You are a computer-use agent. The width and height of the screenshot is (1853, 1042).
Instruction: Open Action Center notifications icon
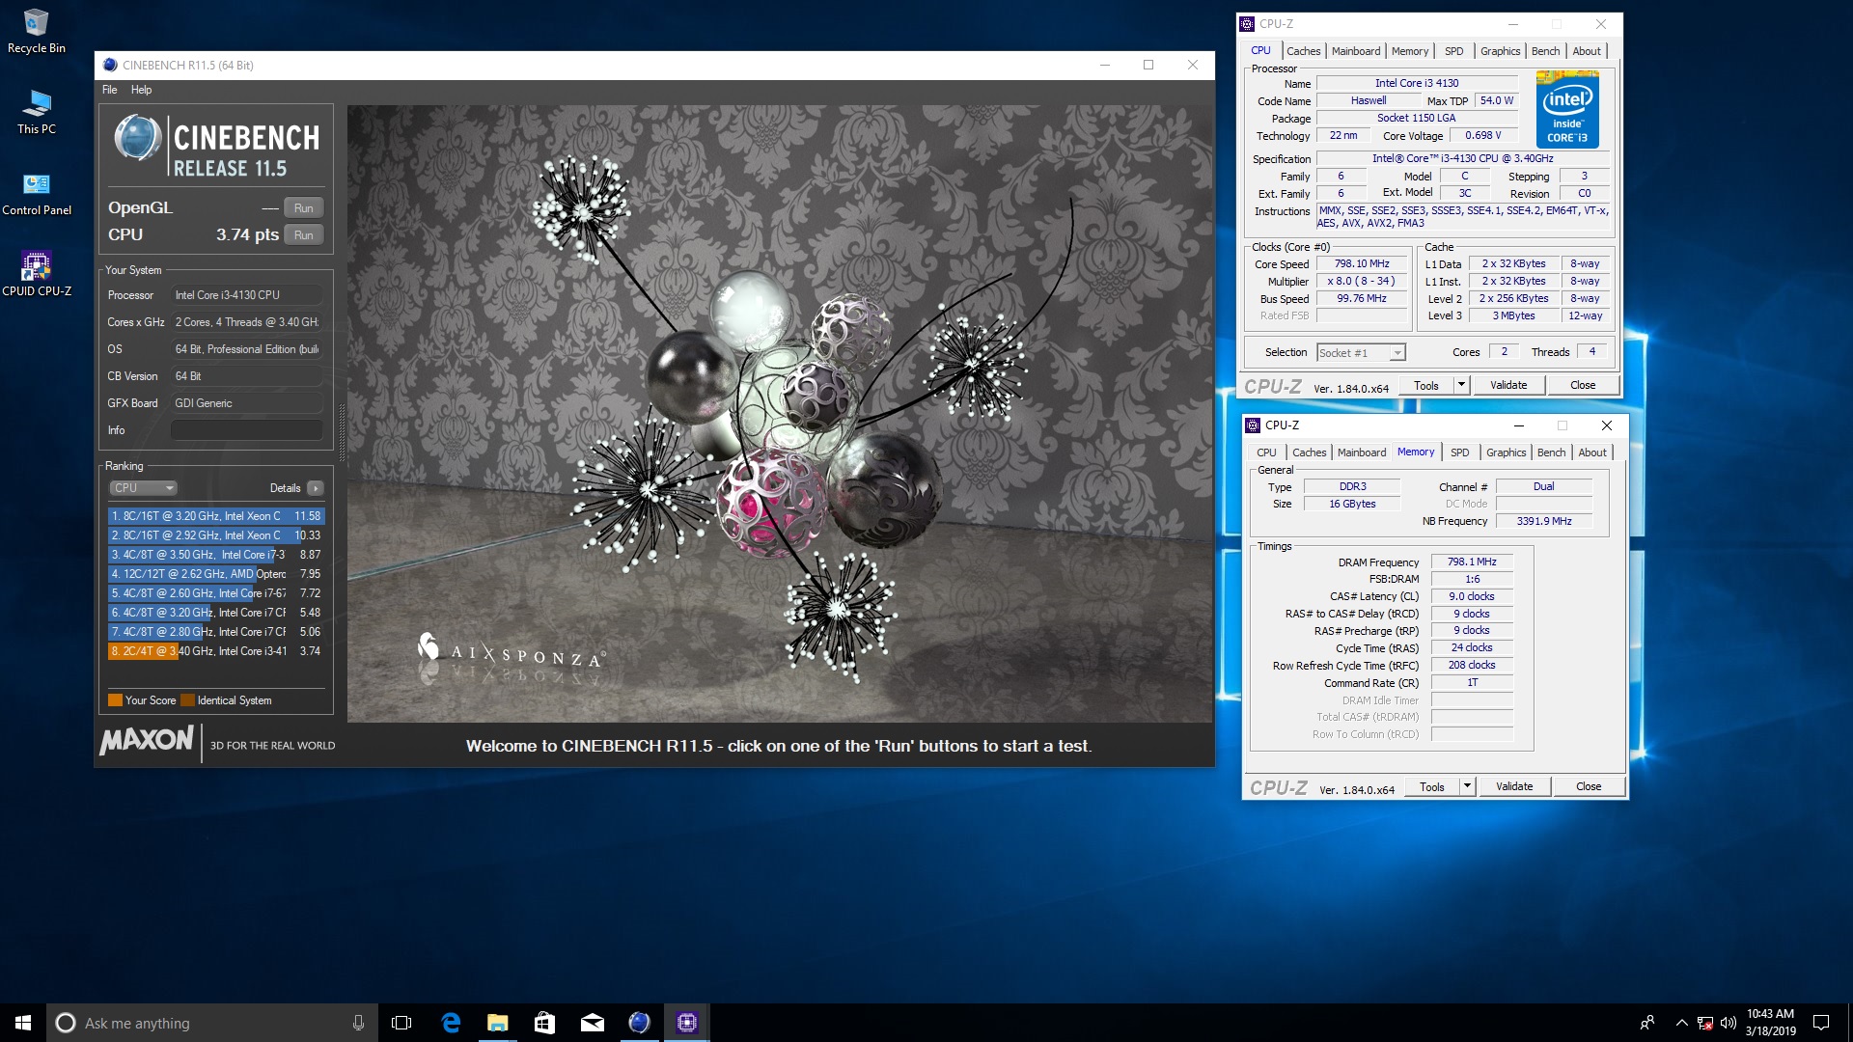(1821, 1023)
